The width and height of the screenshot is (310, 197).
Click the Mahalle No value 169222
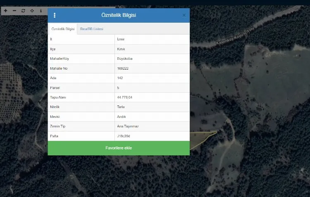point(123,68)
